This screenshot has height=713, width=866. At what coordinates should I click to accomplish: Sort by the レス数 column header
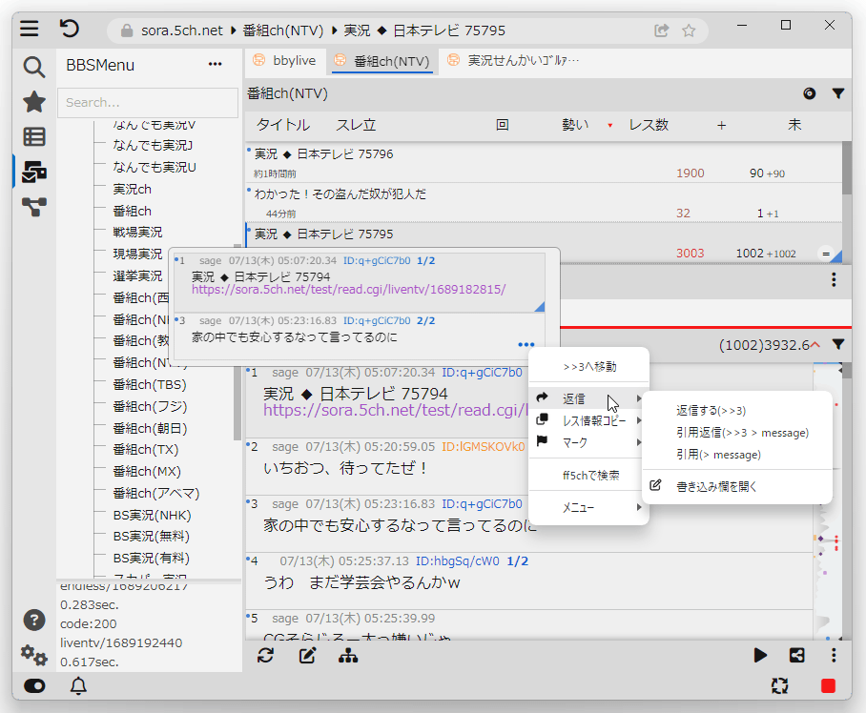[649, 125]
